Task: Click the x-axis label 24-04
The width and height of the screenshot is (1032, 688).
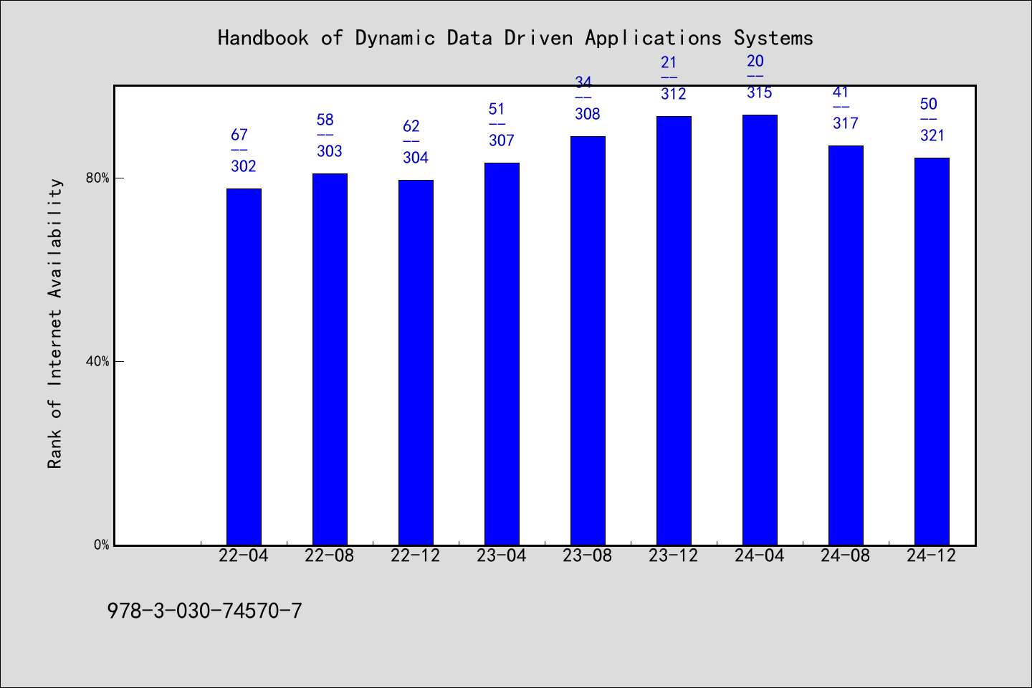Action: (x=760, y=556)
